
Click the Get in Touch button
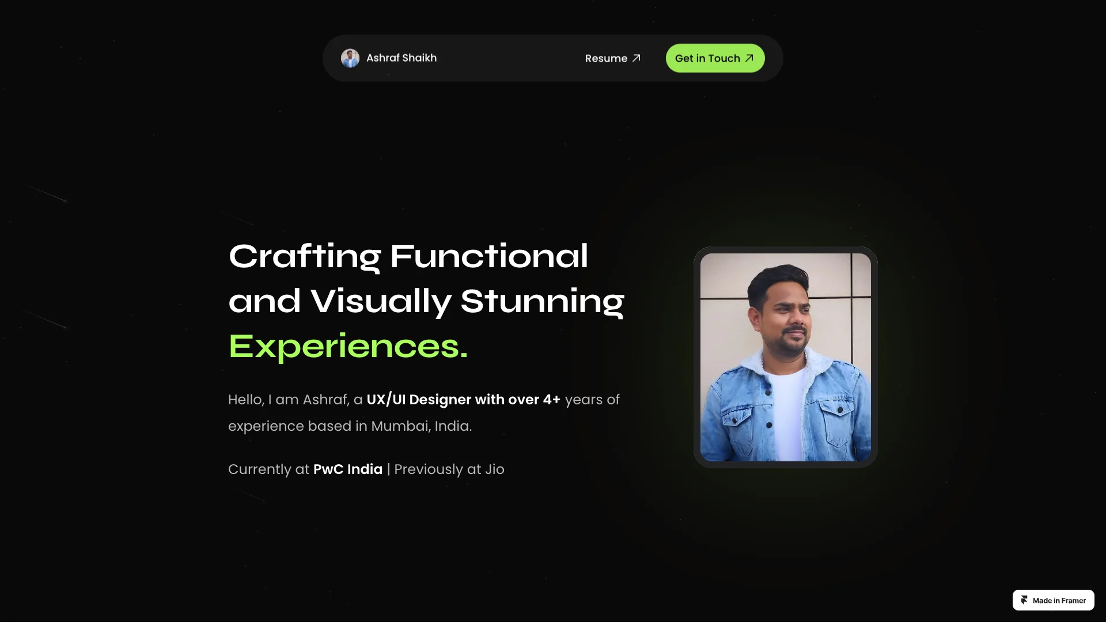[715, 58]
